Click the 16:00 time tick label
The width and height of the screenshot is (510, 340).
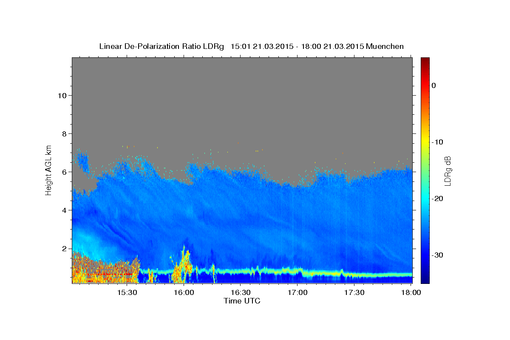184,293
